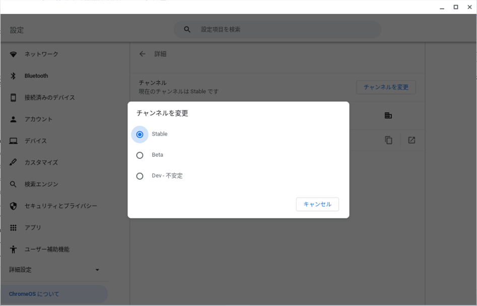
Task: Click the apps grid icon
Action: [13, 228]
